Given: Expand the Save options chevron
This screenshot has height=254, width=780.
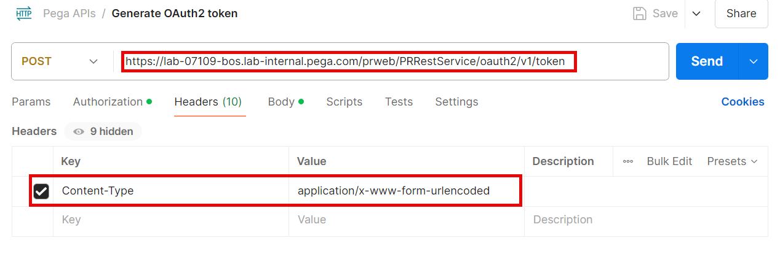Looking at the screenshot, I should tap(696, 13).
